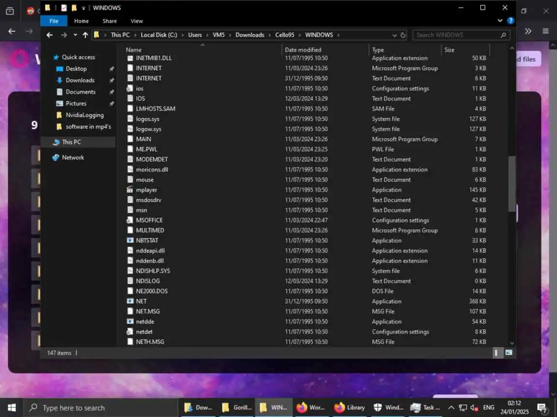Select the netdet configuration file icon
This screenshot has width=557, height=417.
[130, 332]
